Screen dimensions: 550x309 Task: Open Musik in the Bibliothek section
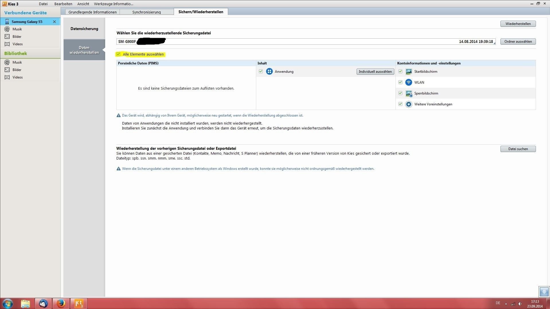pos(17,62)
